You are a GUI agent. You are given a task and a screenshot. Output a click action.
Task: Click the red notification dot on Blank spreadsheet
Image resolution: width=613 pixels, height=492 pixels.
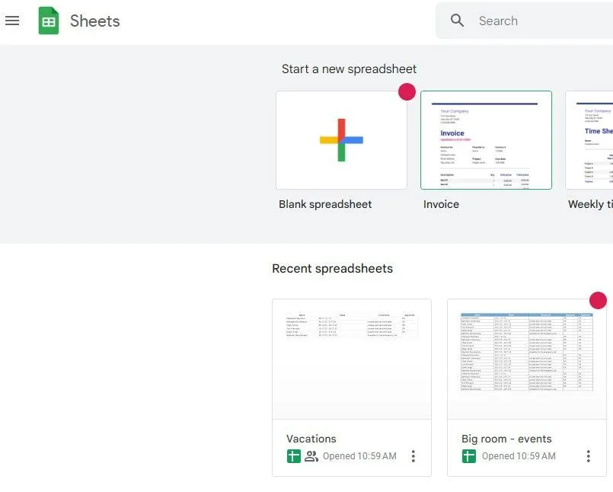407,91
